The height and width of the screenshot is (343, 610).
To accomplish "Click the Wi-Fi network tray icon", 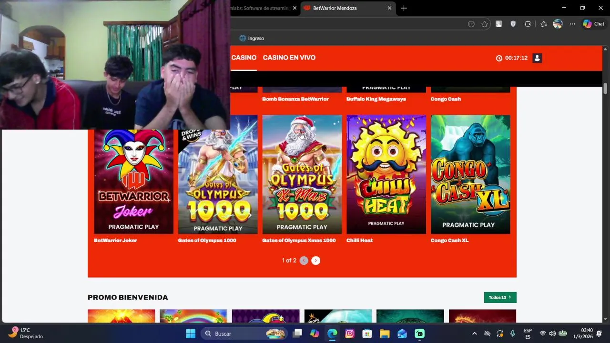I will [542, 334].
